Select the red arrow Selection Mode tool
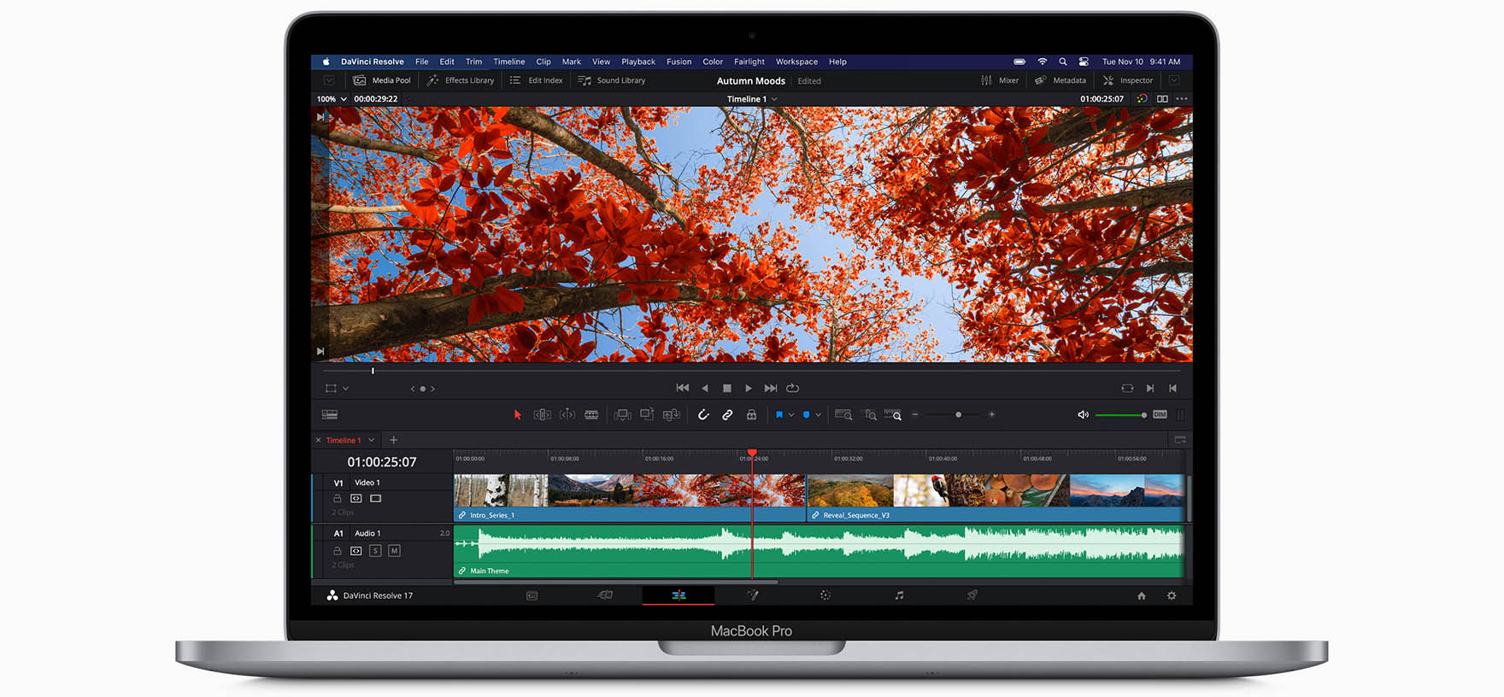This screenshot has width=1504, height=697. pos(517,415)
